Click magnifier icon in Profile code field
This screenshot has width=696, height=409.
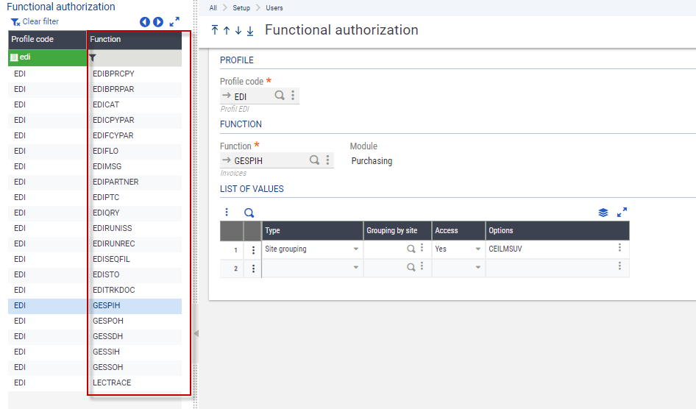280,96
